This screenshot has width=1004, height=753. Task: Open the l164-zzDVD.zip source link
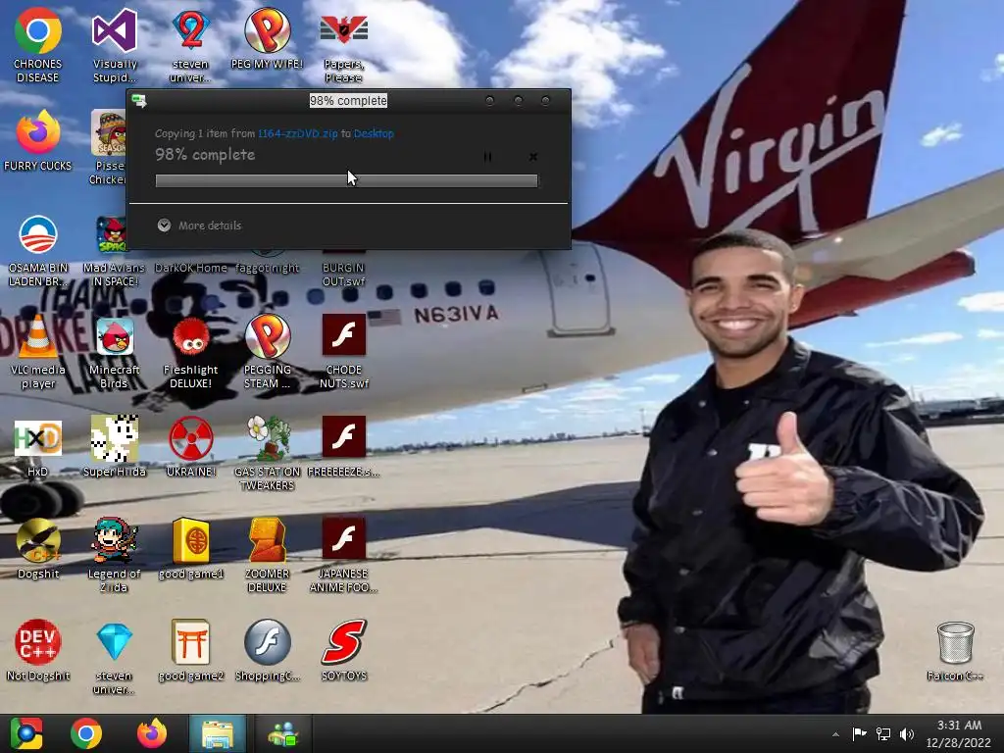pos(298,133)
